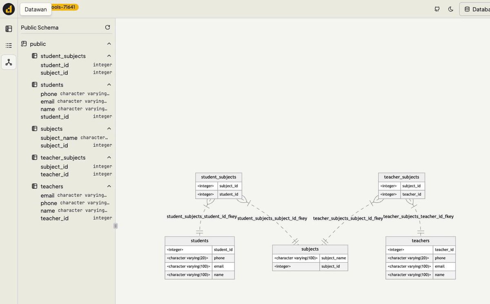
Task: Select student_subjects in schema tree
Action: [x=63, y=56]
